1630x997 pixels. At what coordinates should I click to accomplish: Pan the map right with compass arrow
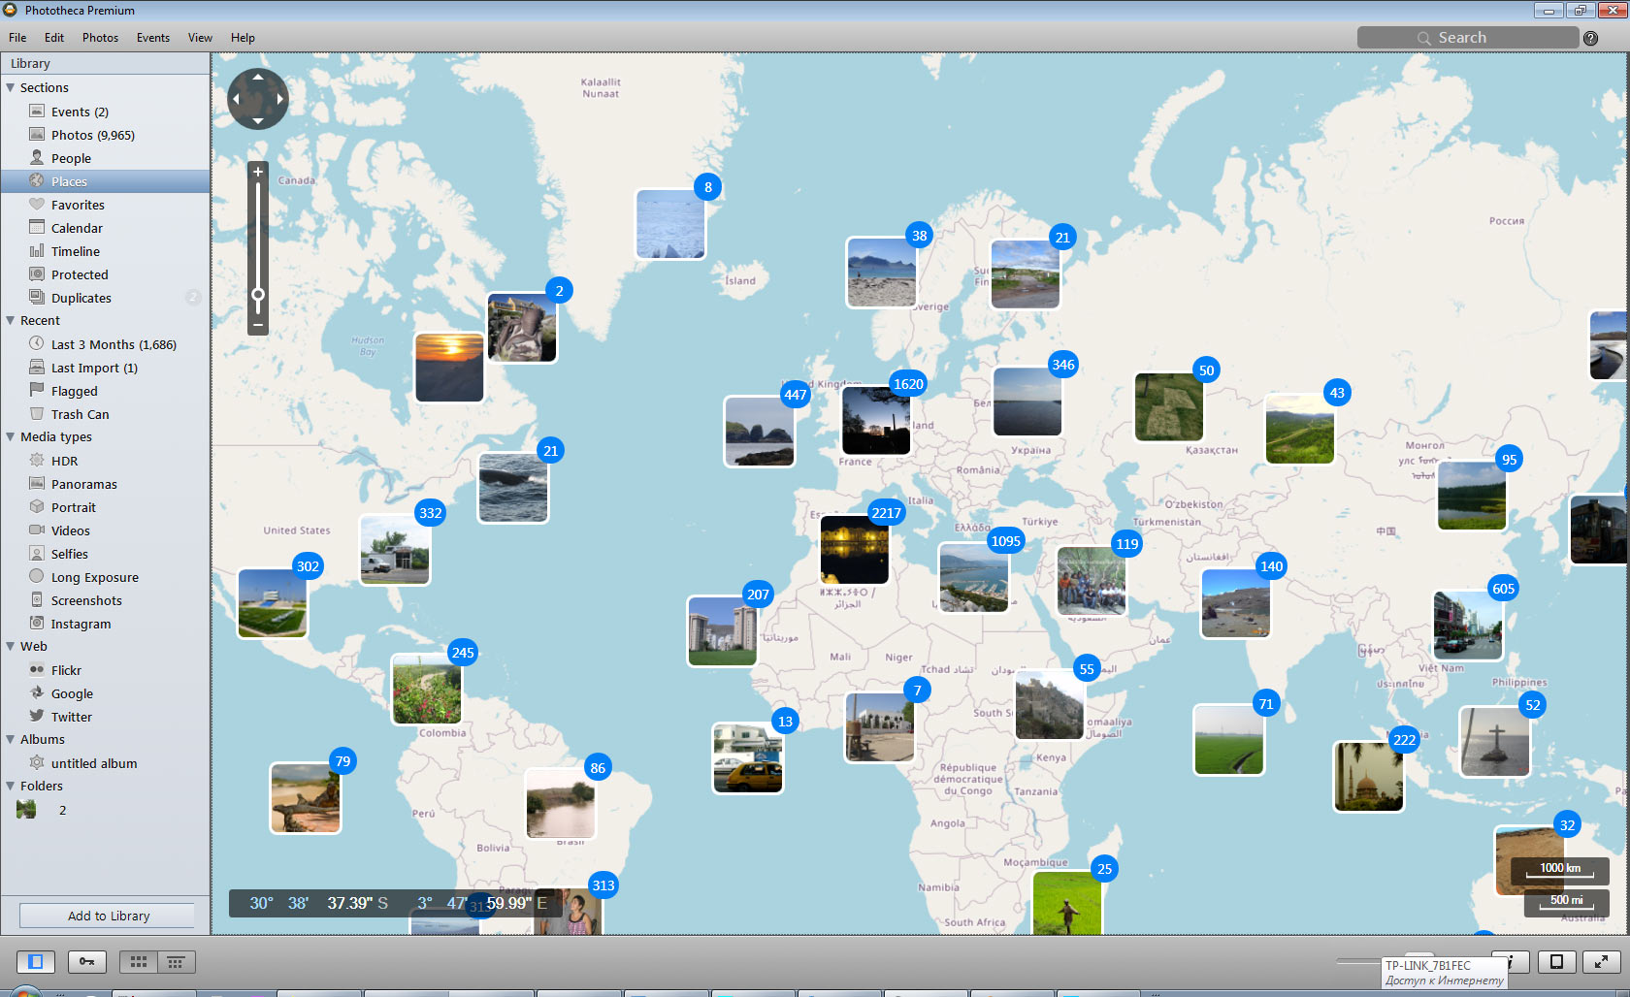click(x=280, y=99)
